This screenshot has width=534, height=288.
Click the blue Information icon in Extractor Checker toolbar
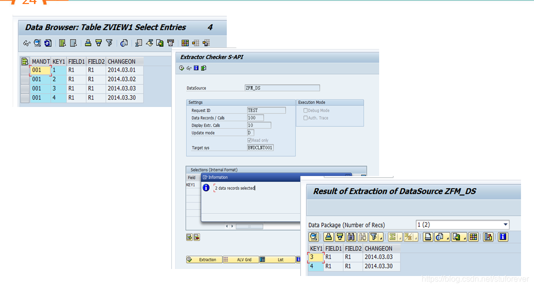tap(196, 68)
